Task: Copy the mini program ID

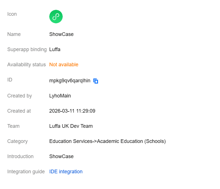Action: tap(96, 81)
